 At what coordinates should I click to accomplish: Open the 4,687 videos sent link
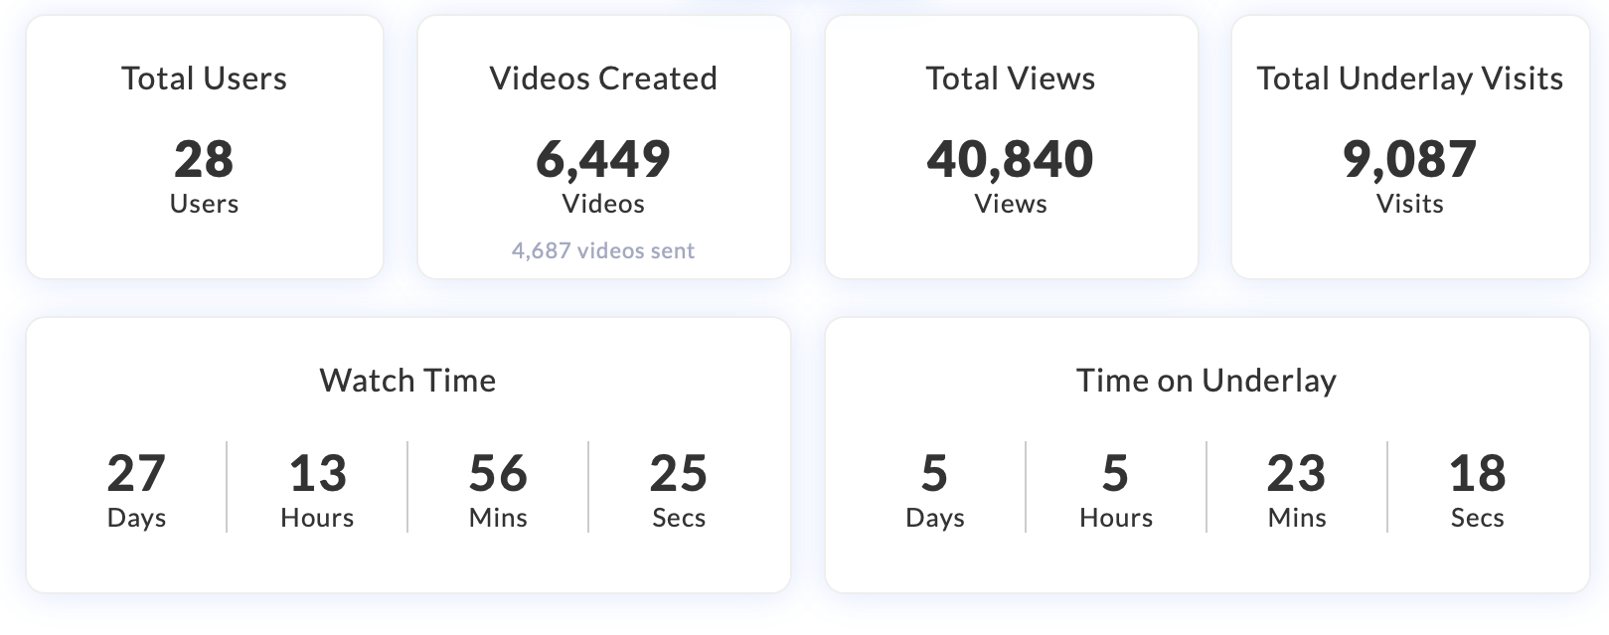click(603, 250)
